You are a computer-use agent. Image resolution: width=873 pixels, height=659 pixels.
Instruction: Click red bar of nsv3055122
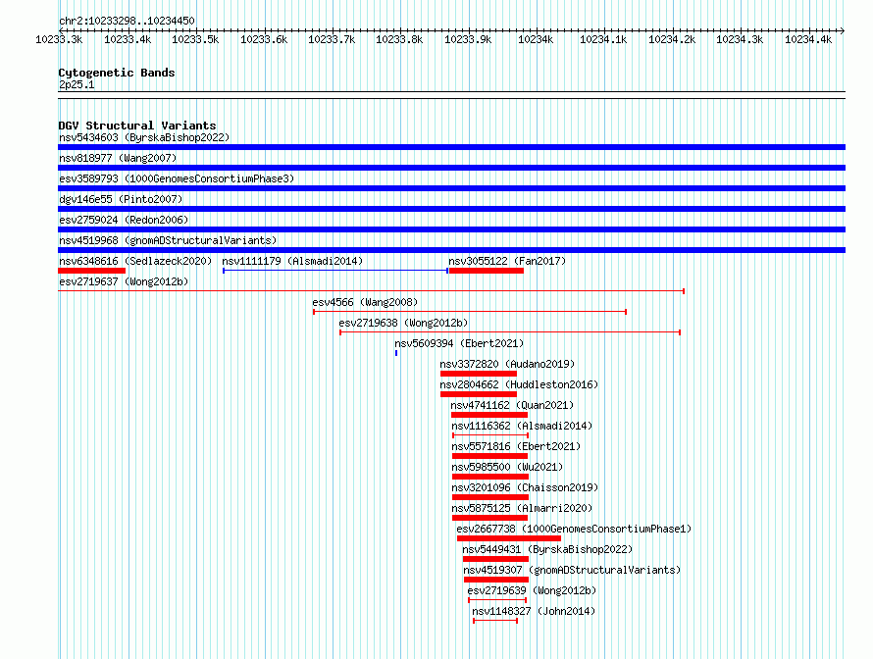487,271
